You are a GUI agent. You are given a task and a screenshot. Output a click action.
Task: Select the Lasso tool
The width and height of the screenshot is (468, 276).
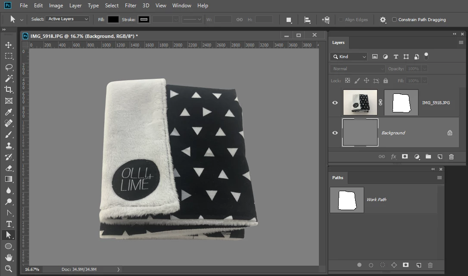point(9,67)
